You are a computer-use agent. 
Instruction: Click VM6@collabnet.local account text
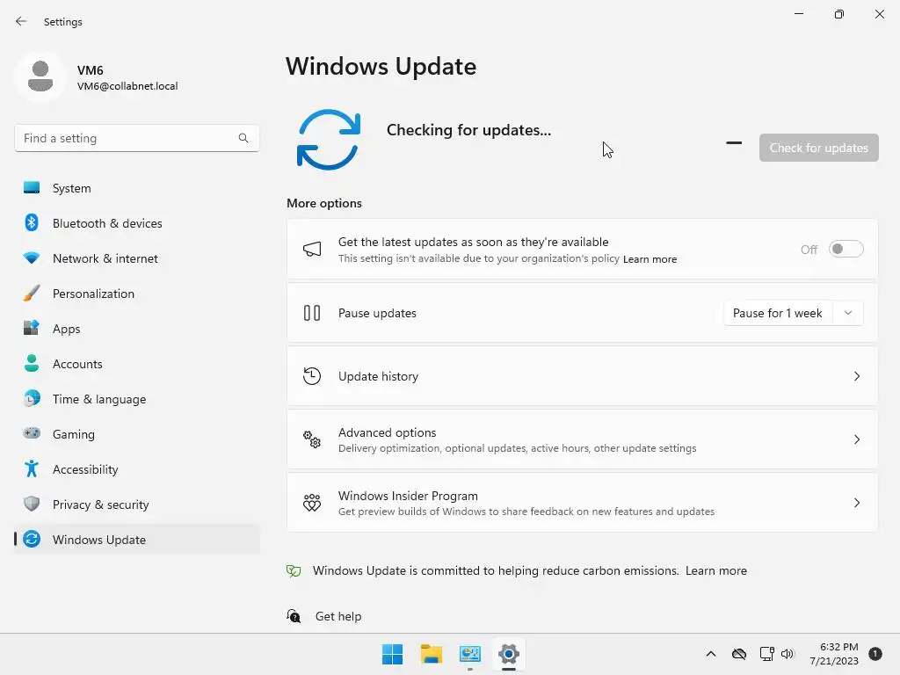(x=127, y=86)
